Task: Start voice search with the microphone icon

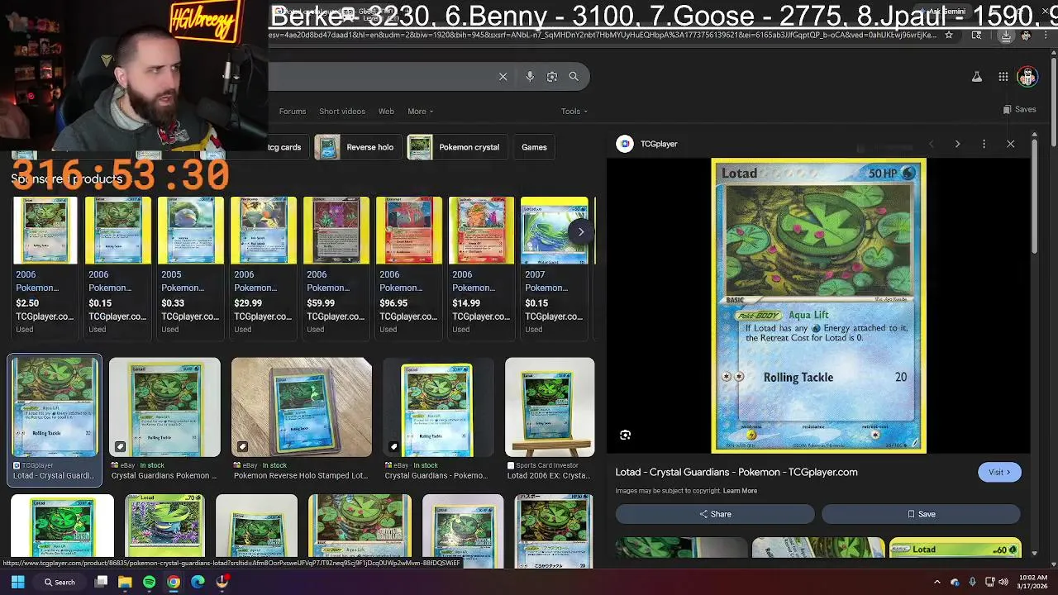Action: click(x=530, y=77)
